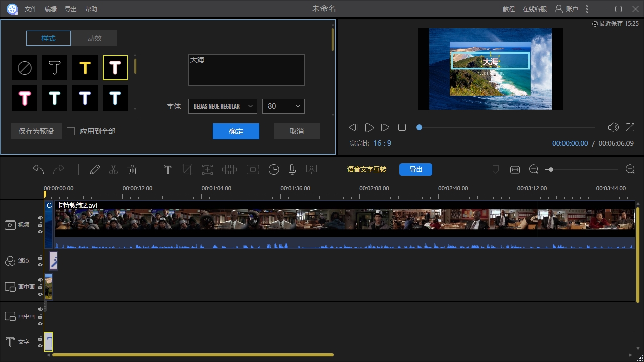Image resolution: width=644 pixels, height=362 pixels.
Task: Click the dashed-frame plus zoom icon
Action: pos(207,170)
